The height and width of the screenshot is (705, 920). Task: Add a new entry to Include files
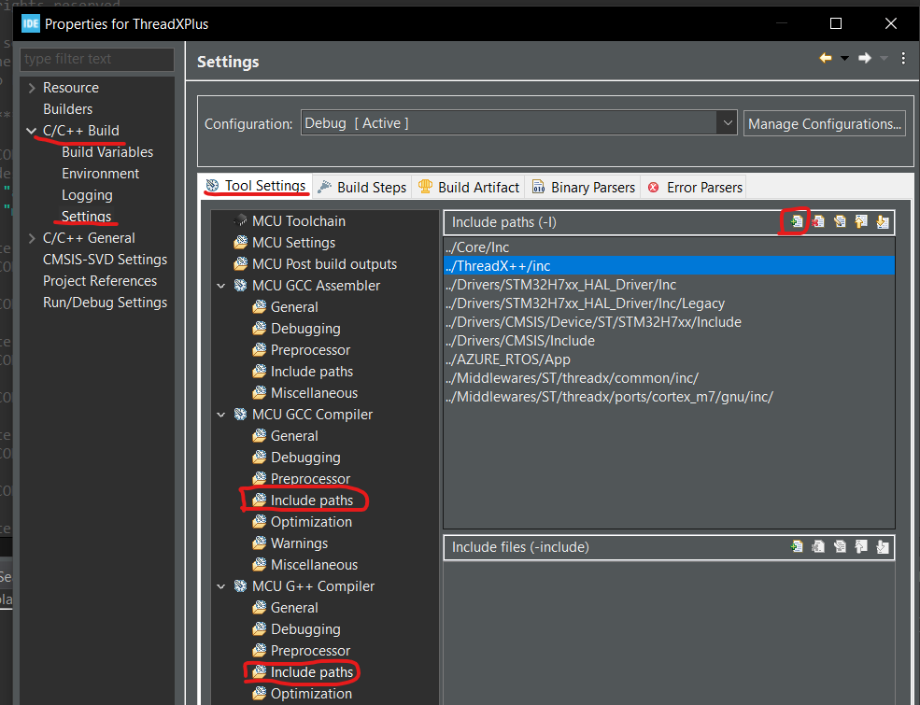point(796,546)
